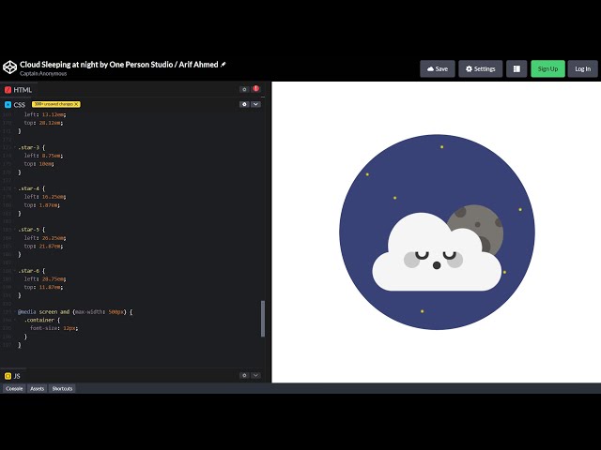Click 'top: 28.12em' line
Image resolution: width=601 pixels, height=450 pixels.
click(x=43, y=123)
